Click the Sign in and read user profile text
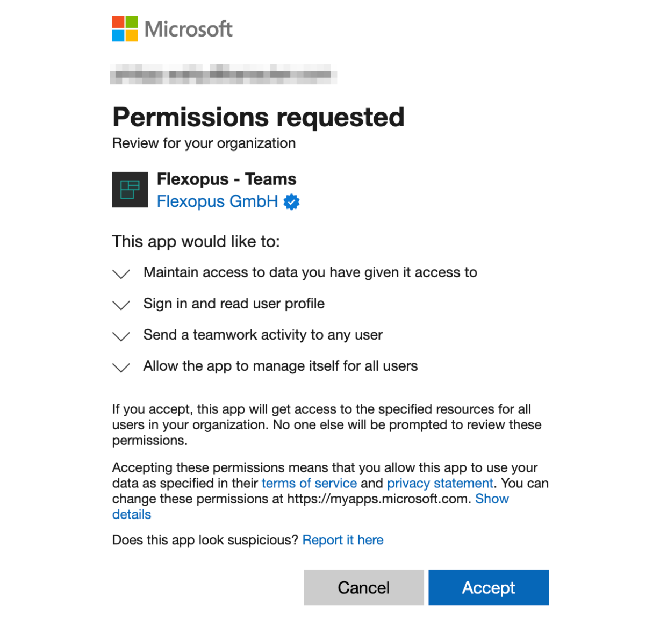Viewport: 660px width, 619px height. point(234,304)
